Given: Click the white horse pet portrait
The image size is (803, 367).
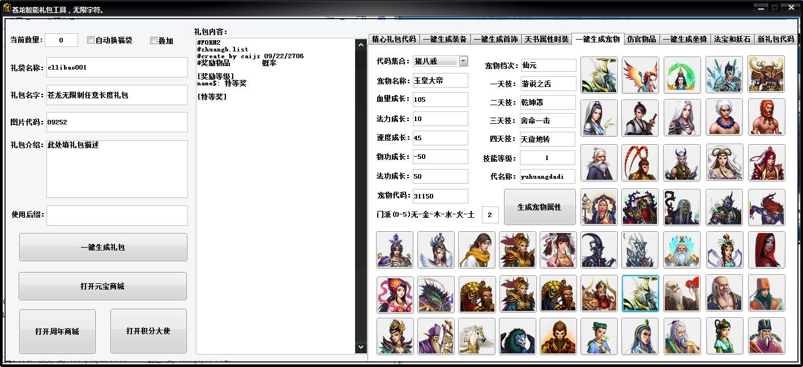Looking at the screenshot, I should click(x=476, y=336).
